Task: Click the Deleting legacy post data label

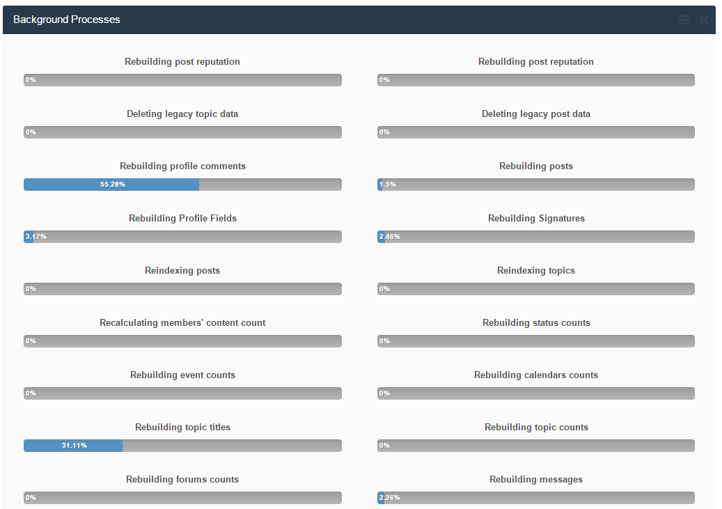Action: (x=536, y=113)
